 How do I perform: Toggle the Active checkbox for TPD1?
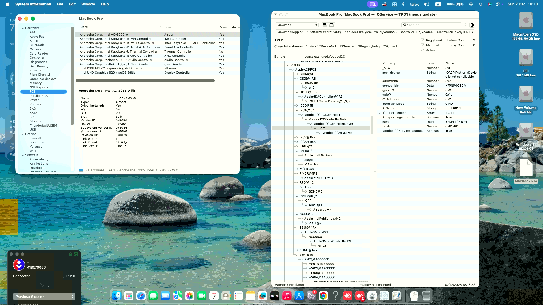tap(423, 50)
